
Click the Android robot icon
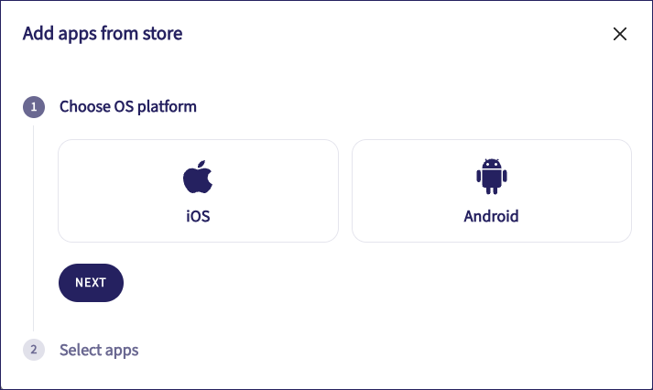click(x=491, y=177)
